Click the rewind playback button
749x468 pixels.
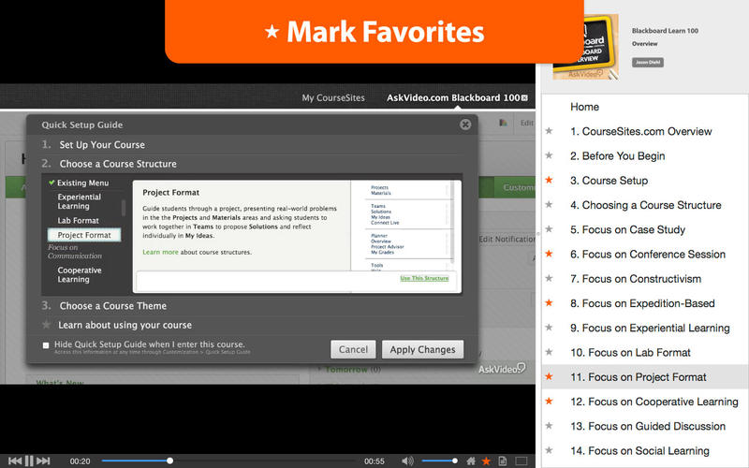pyautogui.click(x=15, y=461)
